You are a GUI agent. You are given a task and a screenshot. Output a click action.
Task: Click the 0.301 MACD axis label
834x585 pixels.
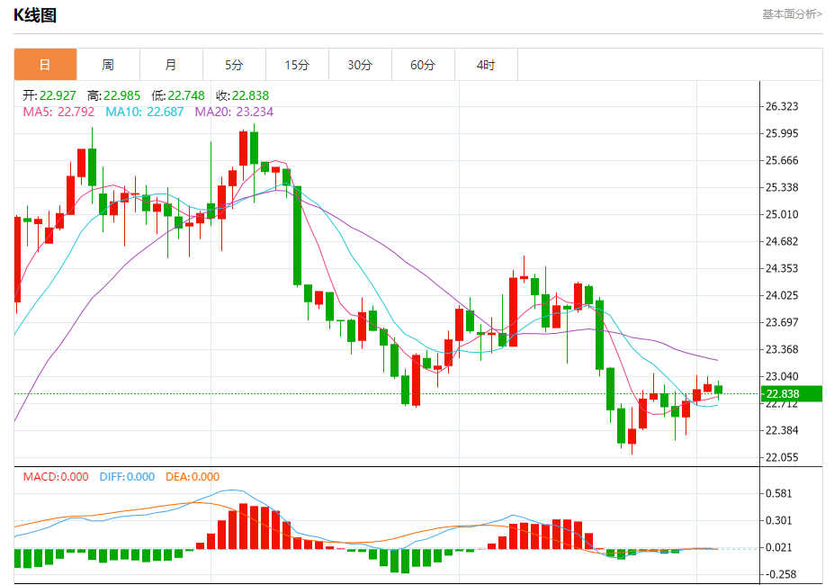pos(779,520)
